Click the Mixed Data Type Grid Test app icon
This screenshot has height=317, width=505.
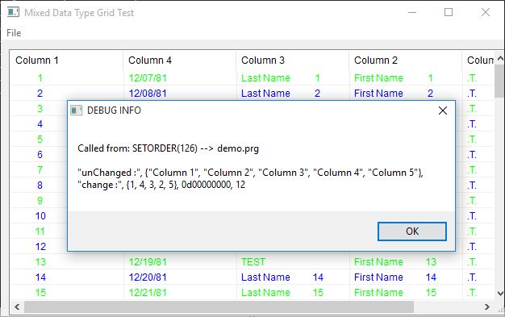[13, 12]
